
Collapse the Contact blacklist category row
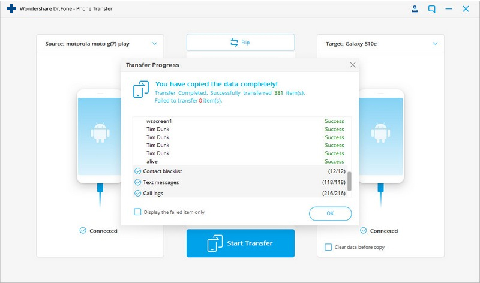point(240,171)
